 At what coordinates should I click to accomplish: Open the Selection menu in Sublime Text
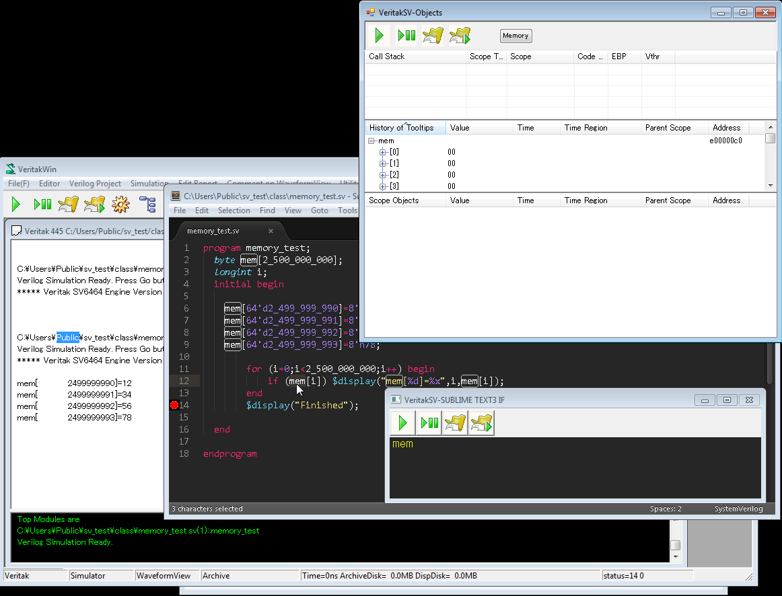(x=234, y=211)
